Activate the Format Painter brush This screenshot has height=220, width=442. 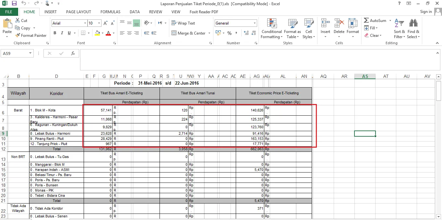pos(31,36)
